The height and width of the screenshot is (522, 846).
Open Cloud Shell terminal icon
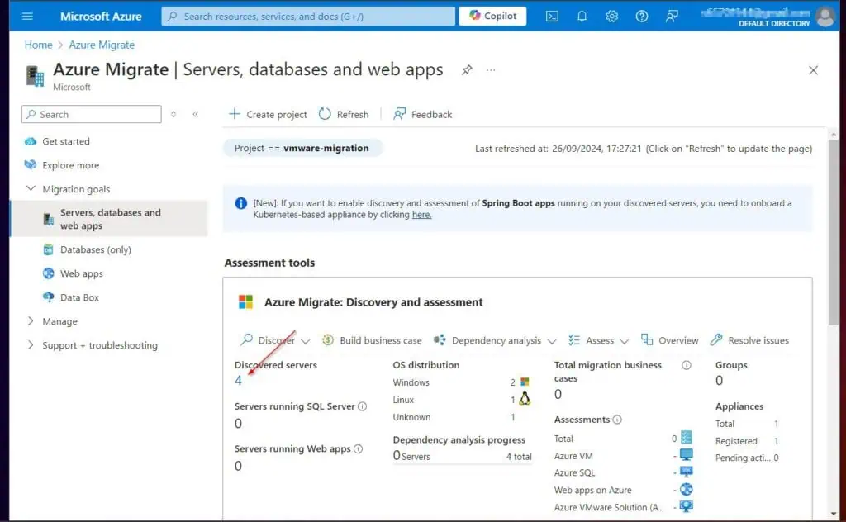(x=552, y=17)
